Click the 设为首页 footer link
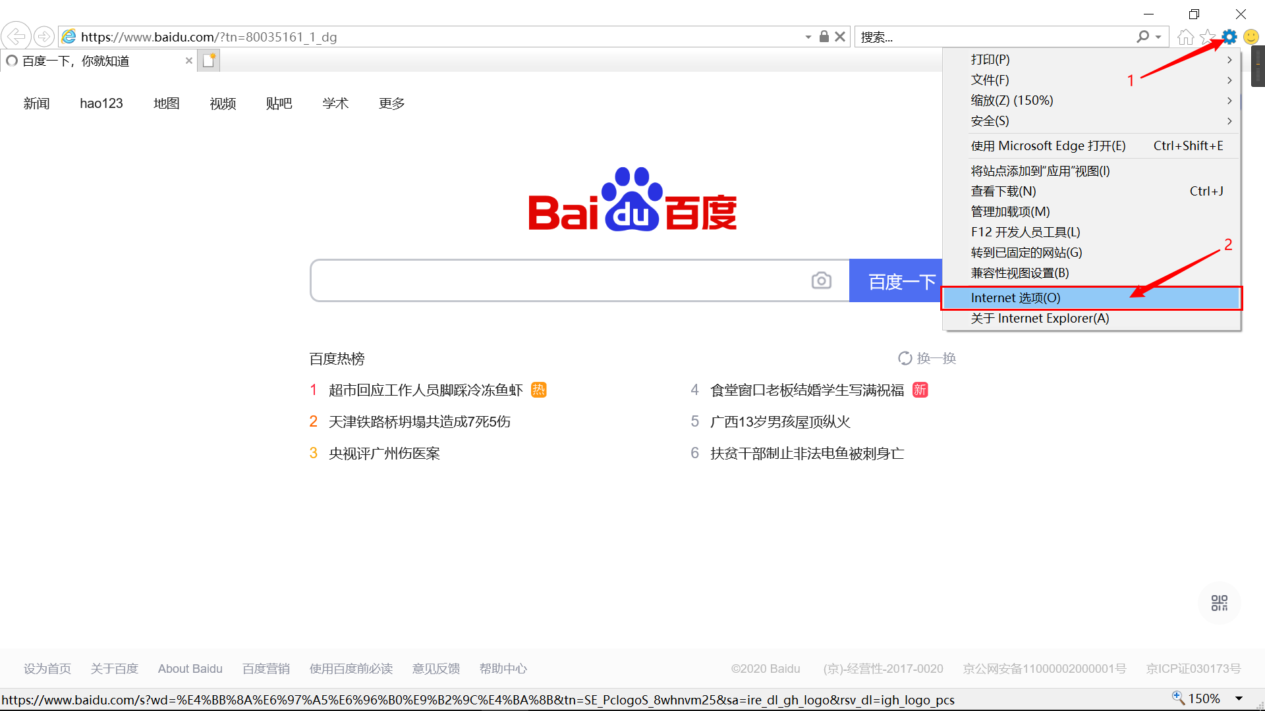This screenshot has width=1265, height=711. coord(47,668)
